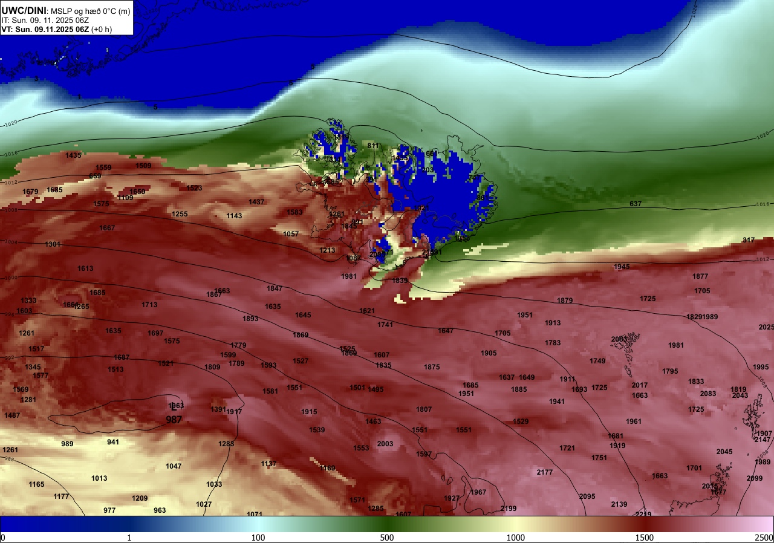Click the map value 1523
Viewport: 774px width, 543px height.
pyautogui.click(x=194, y=188)
